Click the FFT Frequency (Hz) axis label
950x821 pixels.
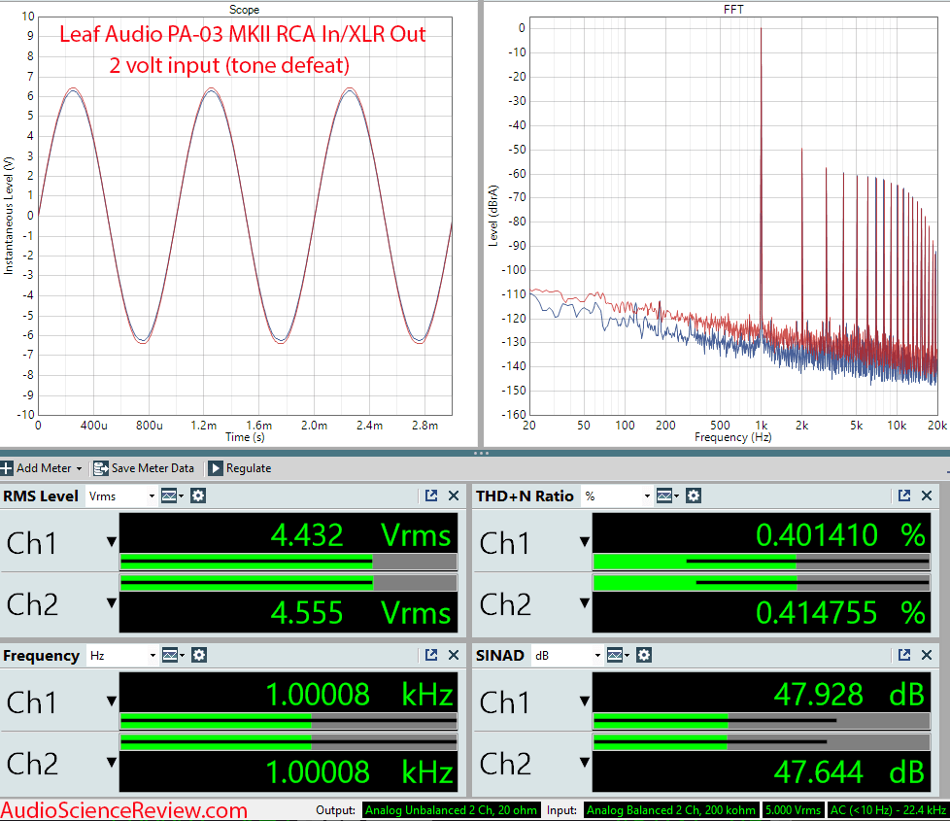733,437
